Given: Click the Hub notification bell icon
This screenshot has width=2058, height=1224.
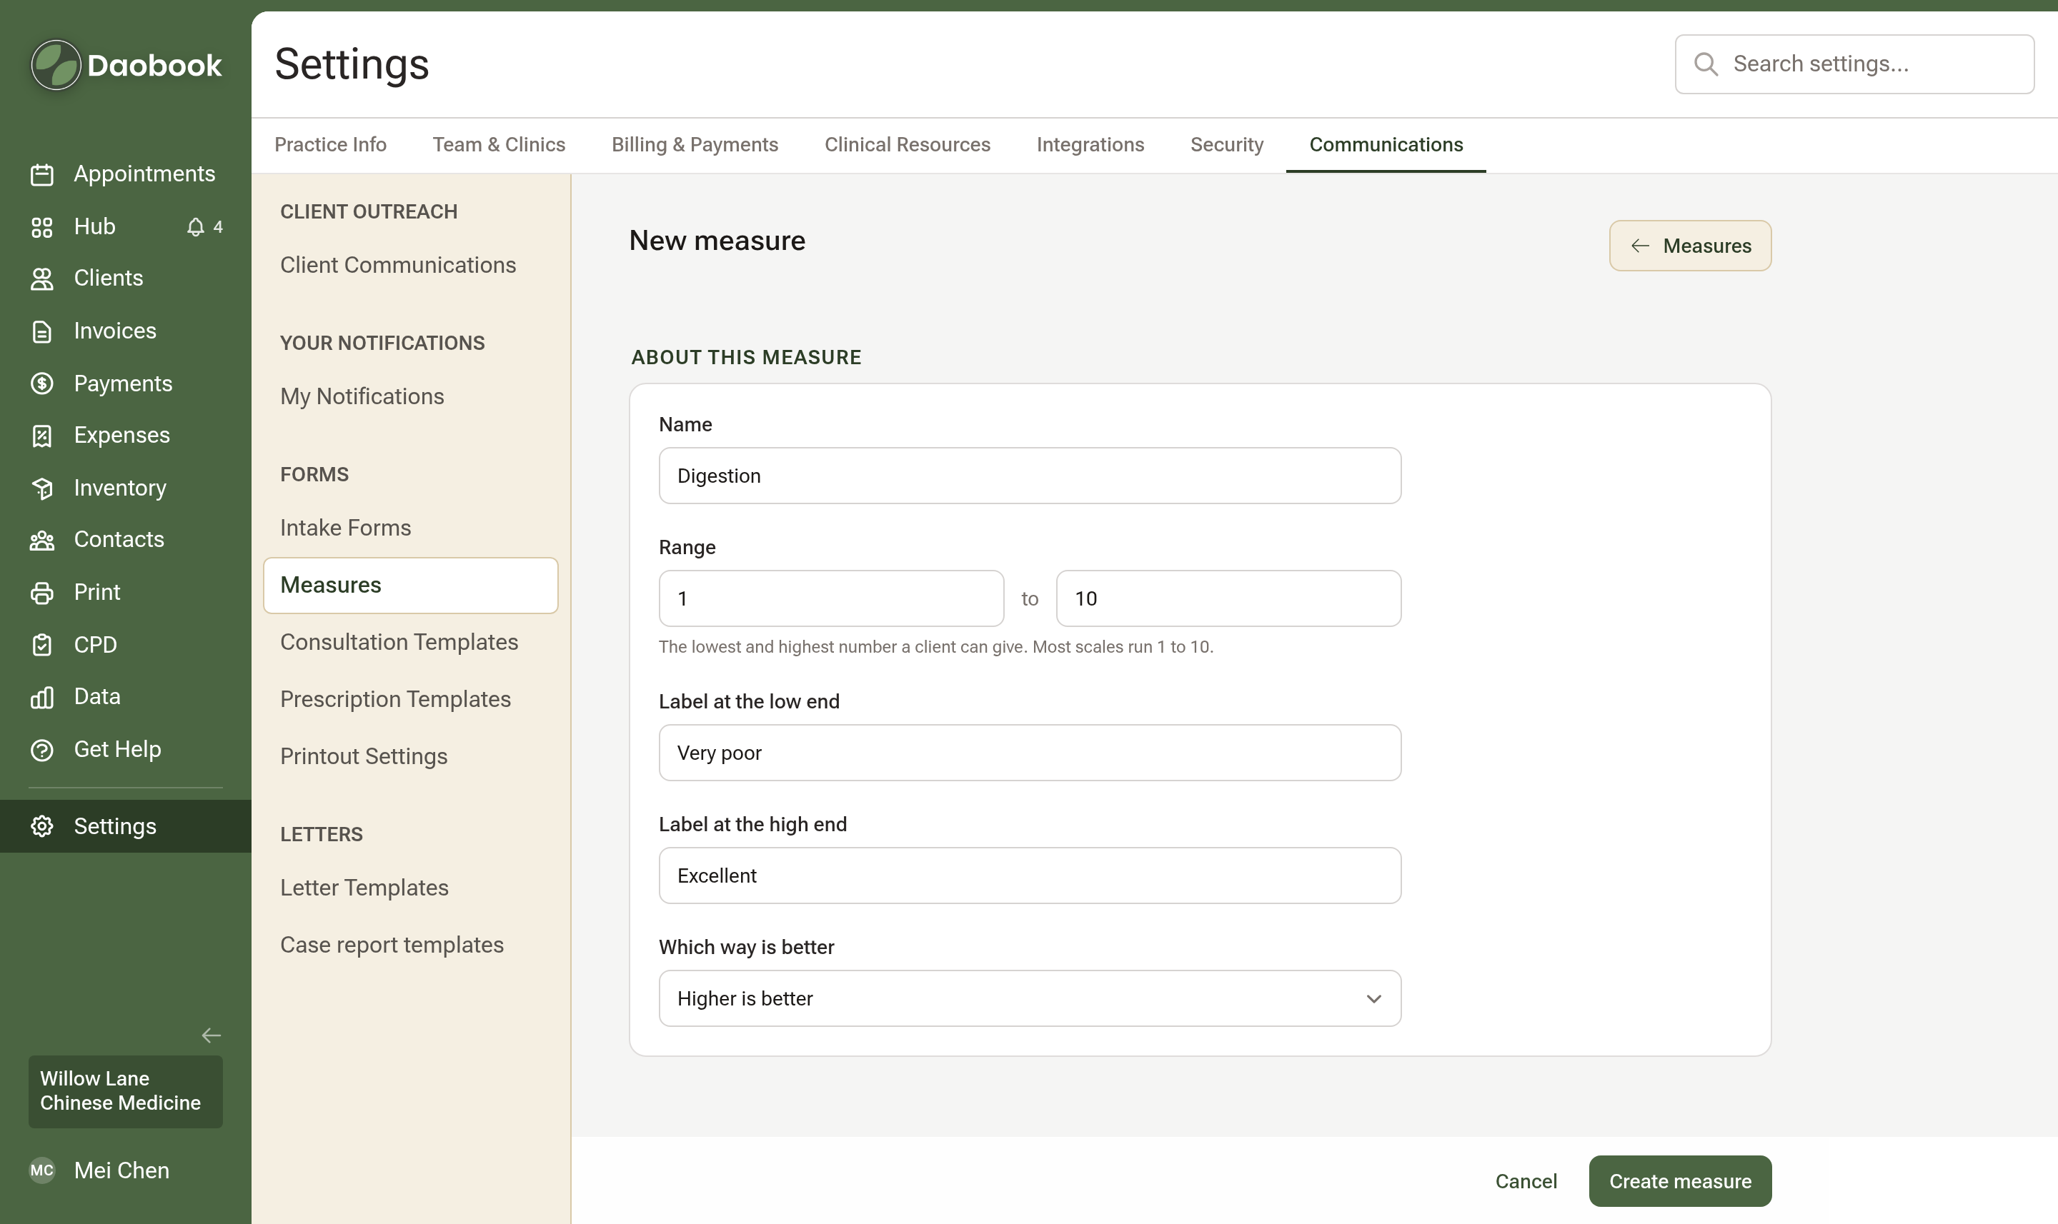Looking at the screenshot, I should click(x=196, y=227).
